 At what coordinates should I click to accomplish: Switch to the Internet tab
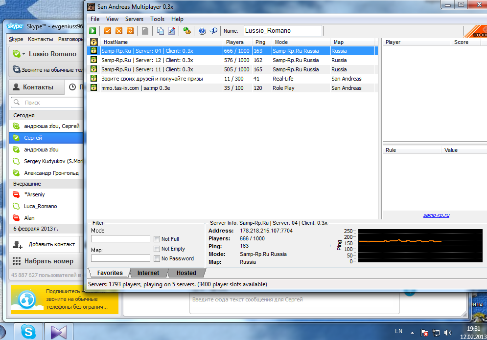(x=148, y=273)
